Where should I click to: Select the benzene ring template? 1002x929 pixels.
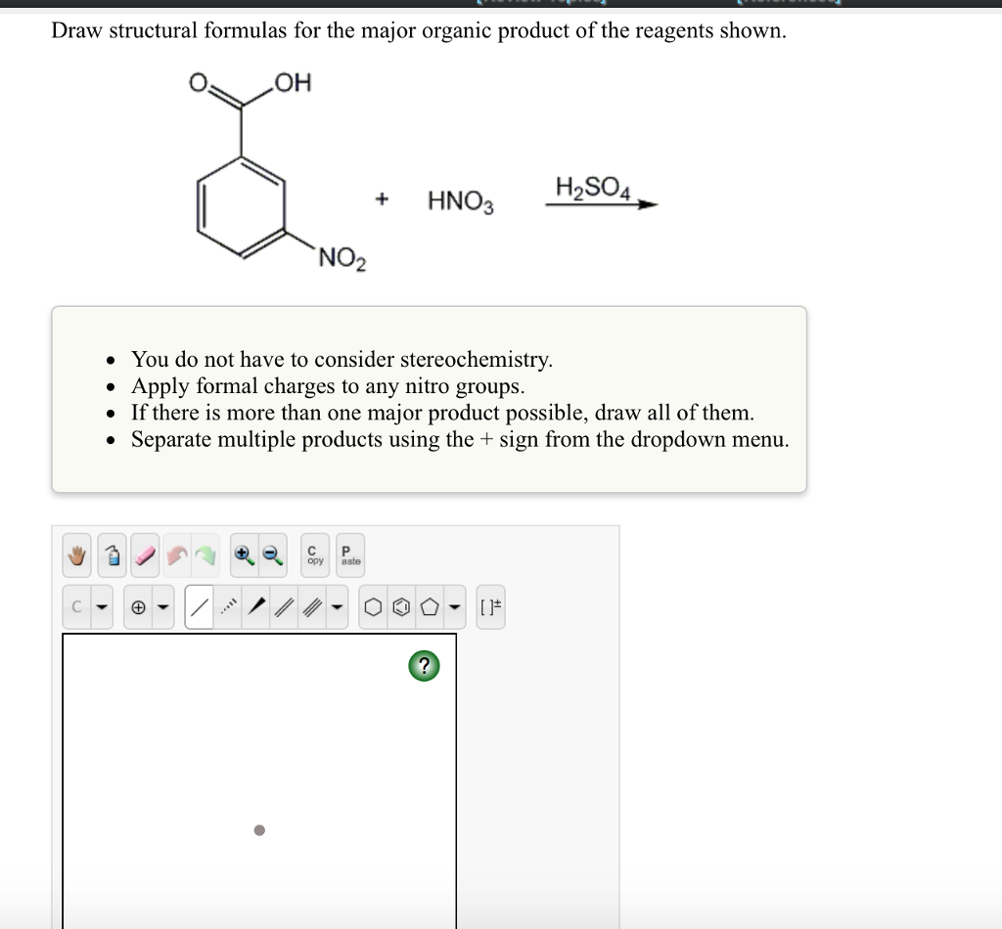point(401,604)
